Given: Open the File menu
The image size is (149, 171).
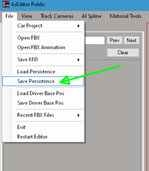Looking at the screenshot, I should pyautogui.click(x=9, y=16).
